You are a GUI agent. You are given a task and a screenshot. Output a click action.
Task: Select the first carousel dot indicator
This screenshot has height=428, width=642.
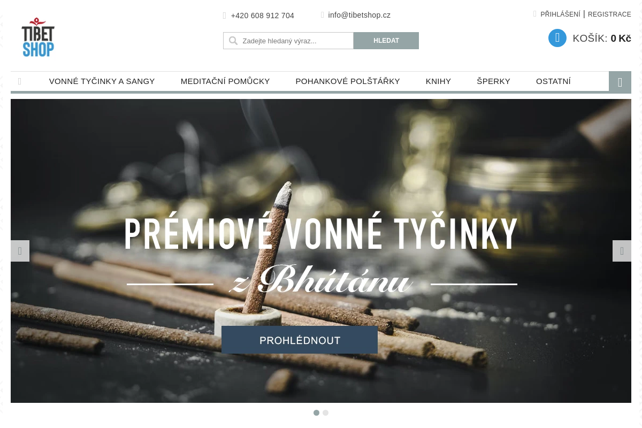(316, 412)
